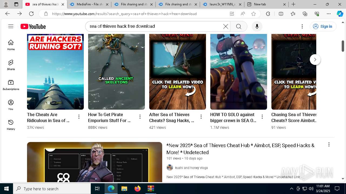
Task: Open WinRAR from the taskbar
Action: point(151,189)
